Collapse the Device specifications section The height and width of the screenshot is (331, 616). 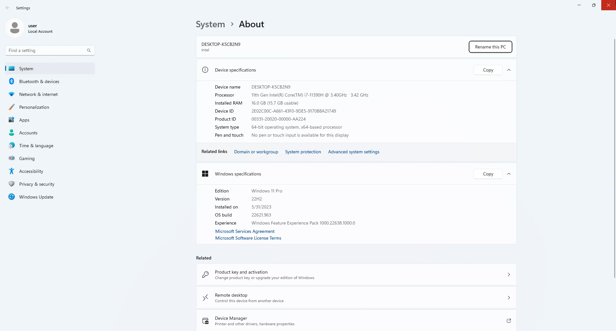pyautogui.click(x=509, y=70)
